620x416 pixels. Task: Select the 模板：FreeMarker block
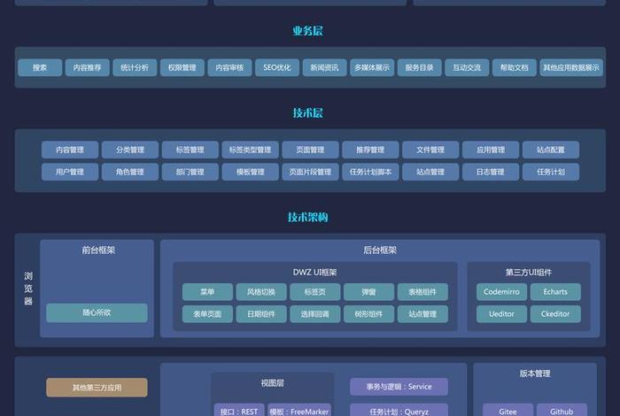[299, 411]
